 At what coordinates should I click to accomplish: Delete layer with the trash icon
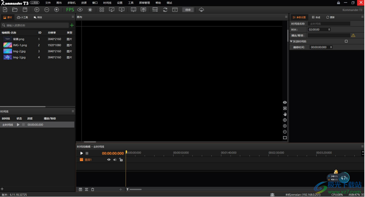click(93, 190)
